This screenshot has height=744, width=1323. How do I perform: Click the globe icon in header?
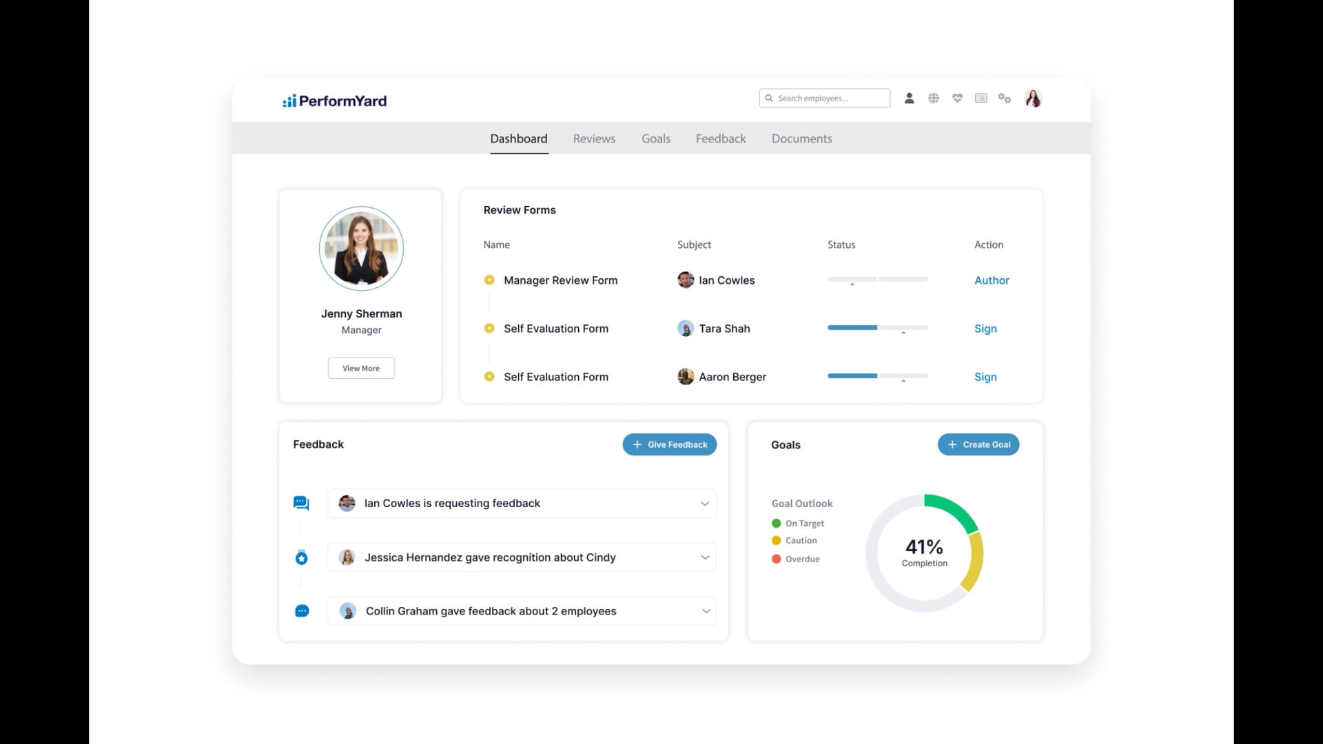933,99
